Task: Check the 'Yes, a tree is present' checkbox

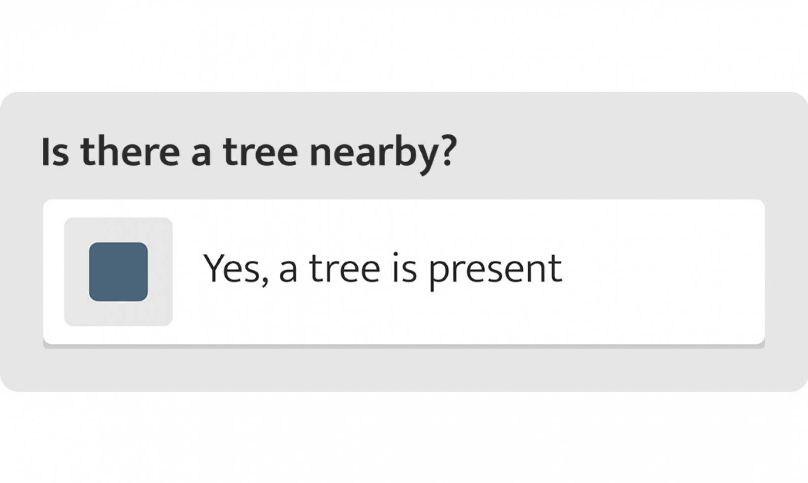Action: 118,272
